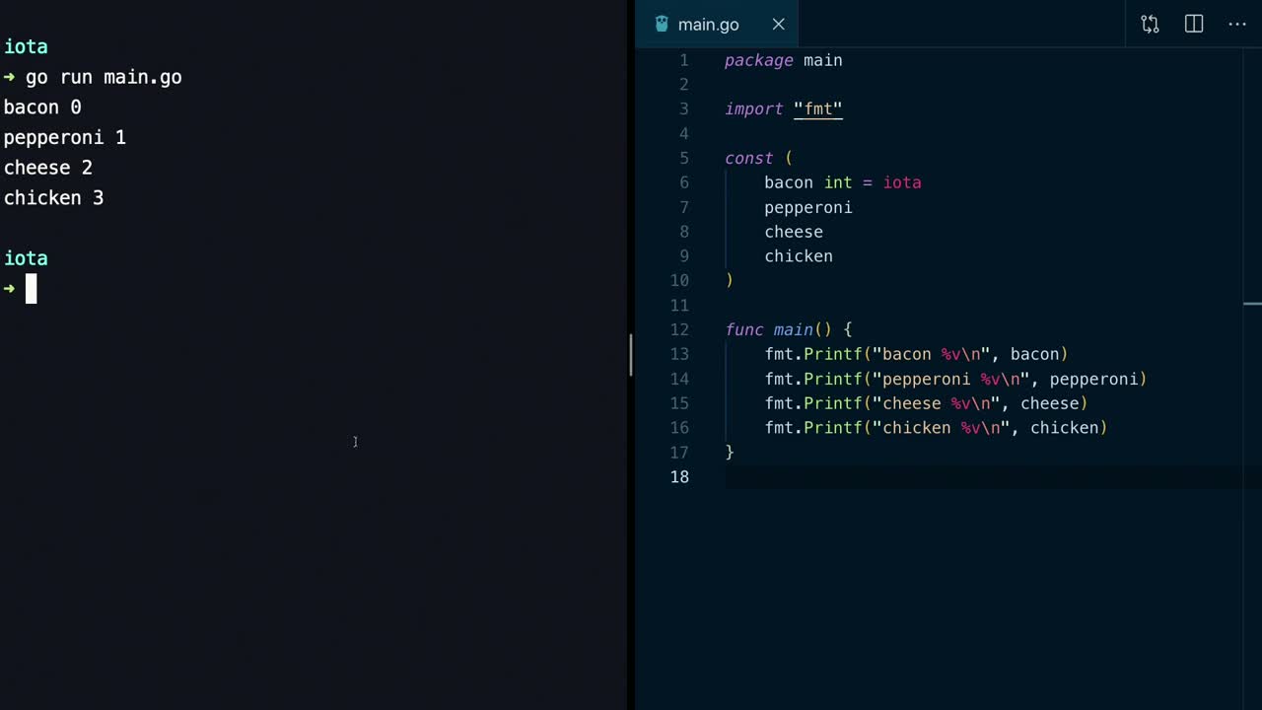Click the 'chicken 3' terminal output line

point(53,198)
